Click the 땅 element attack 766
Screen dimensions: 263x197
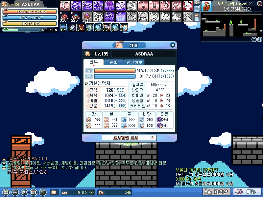point(97,120)
